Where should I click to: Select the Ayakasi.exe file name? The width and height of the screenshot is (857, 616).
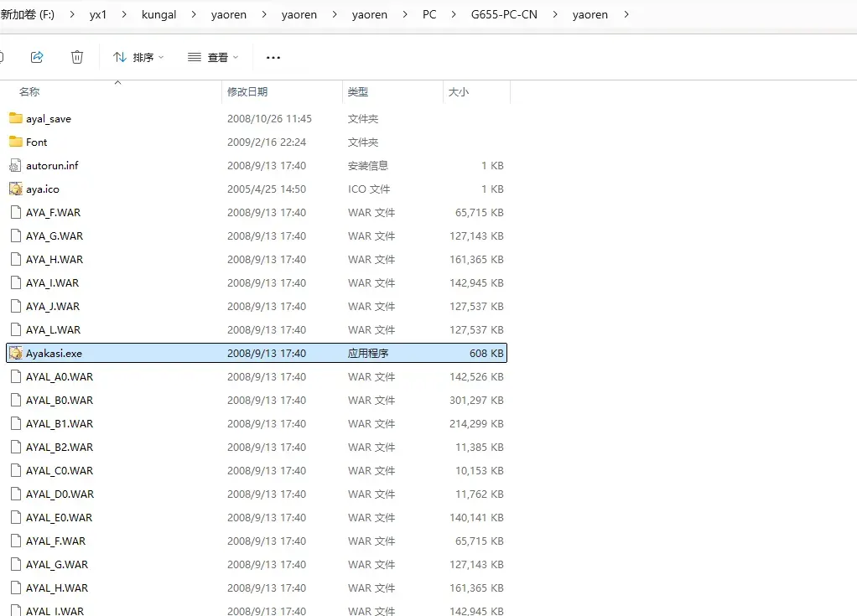coord(54,354)
